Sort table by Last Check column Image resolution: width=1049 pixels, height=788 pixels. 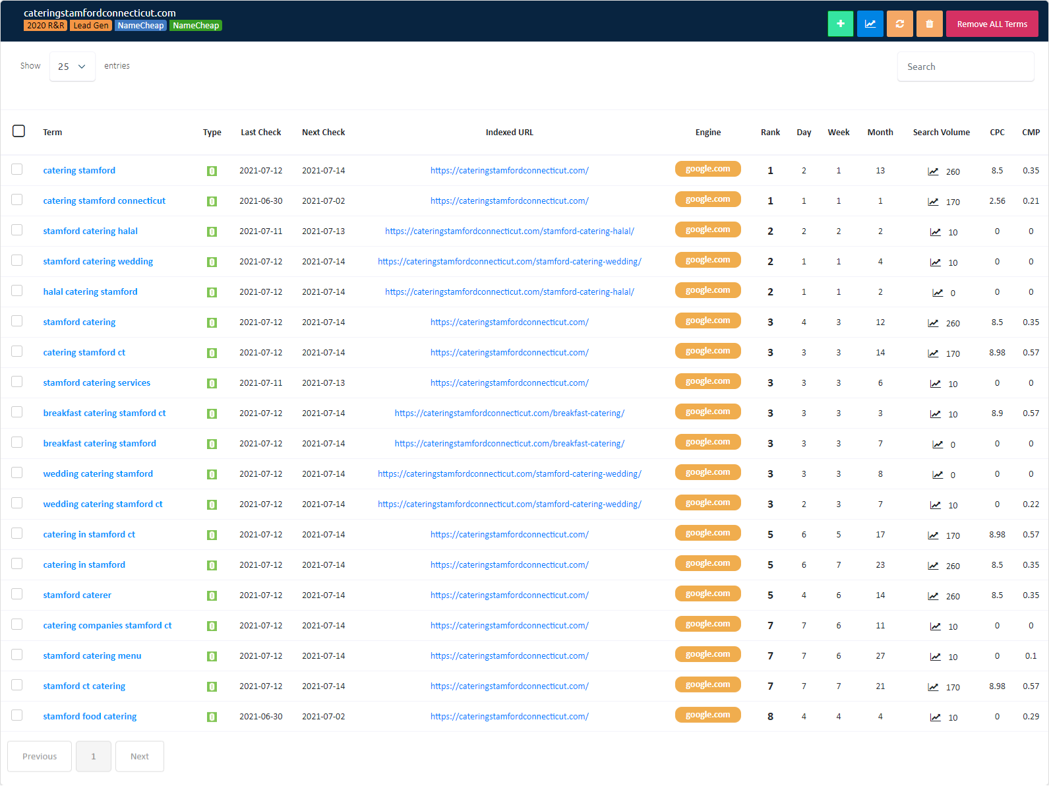coord(260,133)
